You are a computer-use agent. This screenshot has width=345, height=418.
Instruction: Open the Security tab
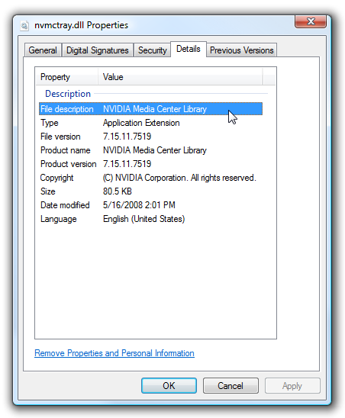click(x=152, y=50)
